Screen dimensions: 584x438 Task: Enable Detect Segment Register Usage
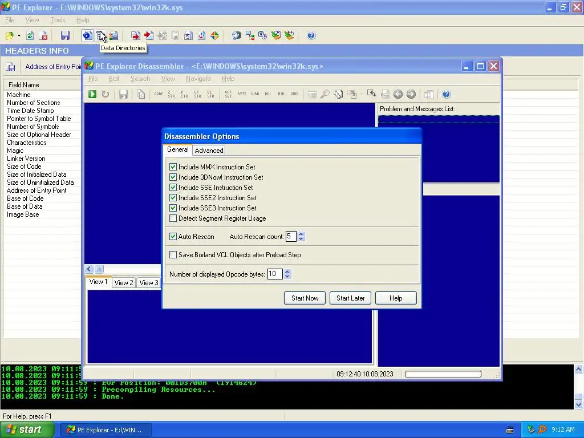[x=173, y=218]
